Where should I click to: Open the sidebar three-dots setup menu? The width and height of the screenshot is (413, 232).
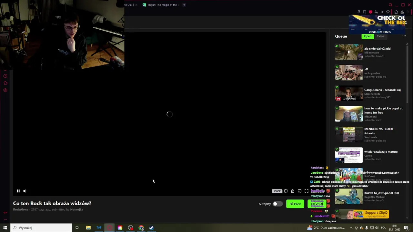[x=5, y=219]
